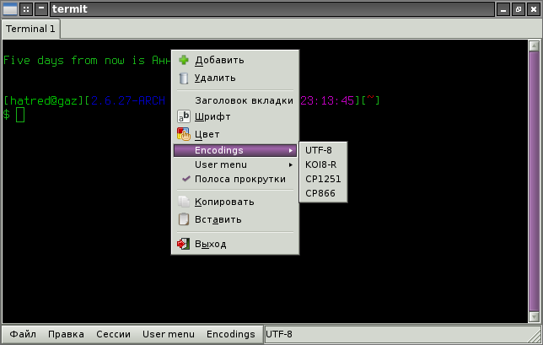Viewport: 543px width, 345px height.
Task: Toggle Полоса прокрутки scrollbar option
Action: [234, 179]
